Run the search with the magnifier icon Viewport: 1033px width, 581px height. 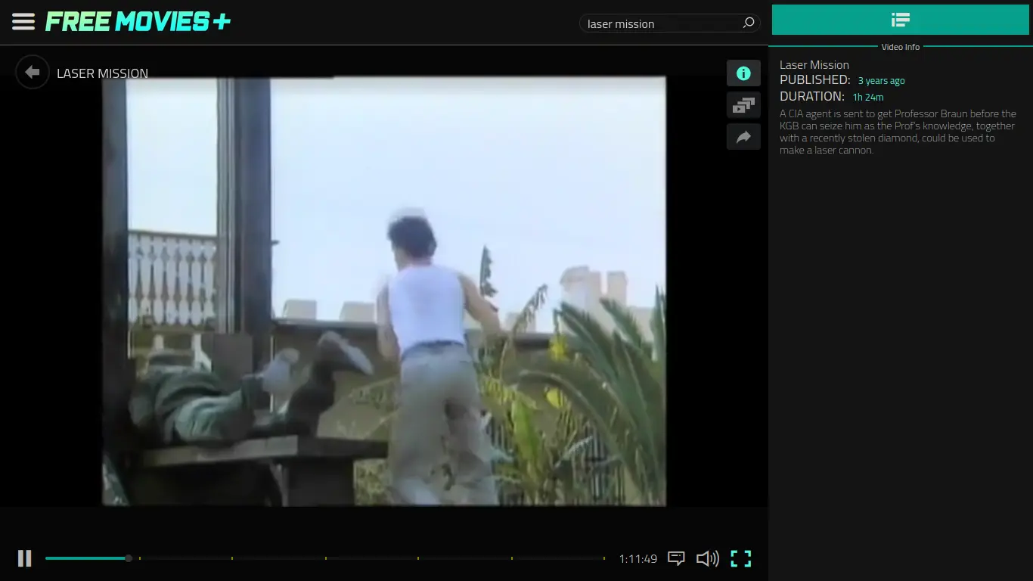pyautogui.click(x=748, y=23)
